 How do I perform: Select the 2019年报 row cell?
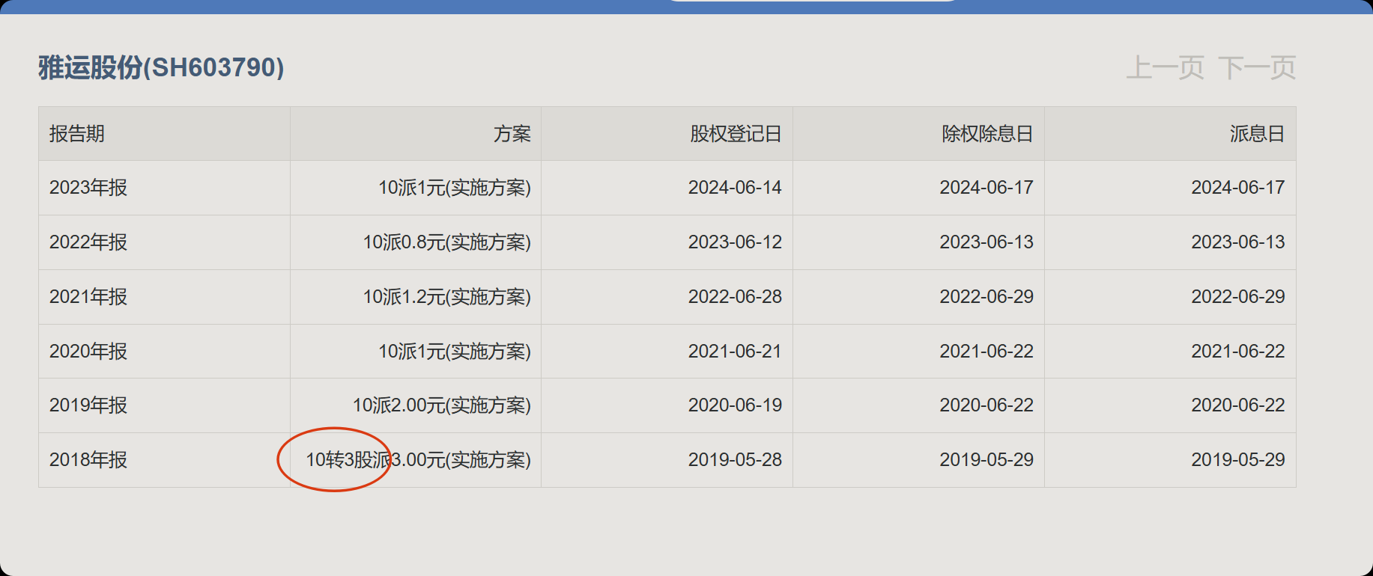(x=88, y=405)
